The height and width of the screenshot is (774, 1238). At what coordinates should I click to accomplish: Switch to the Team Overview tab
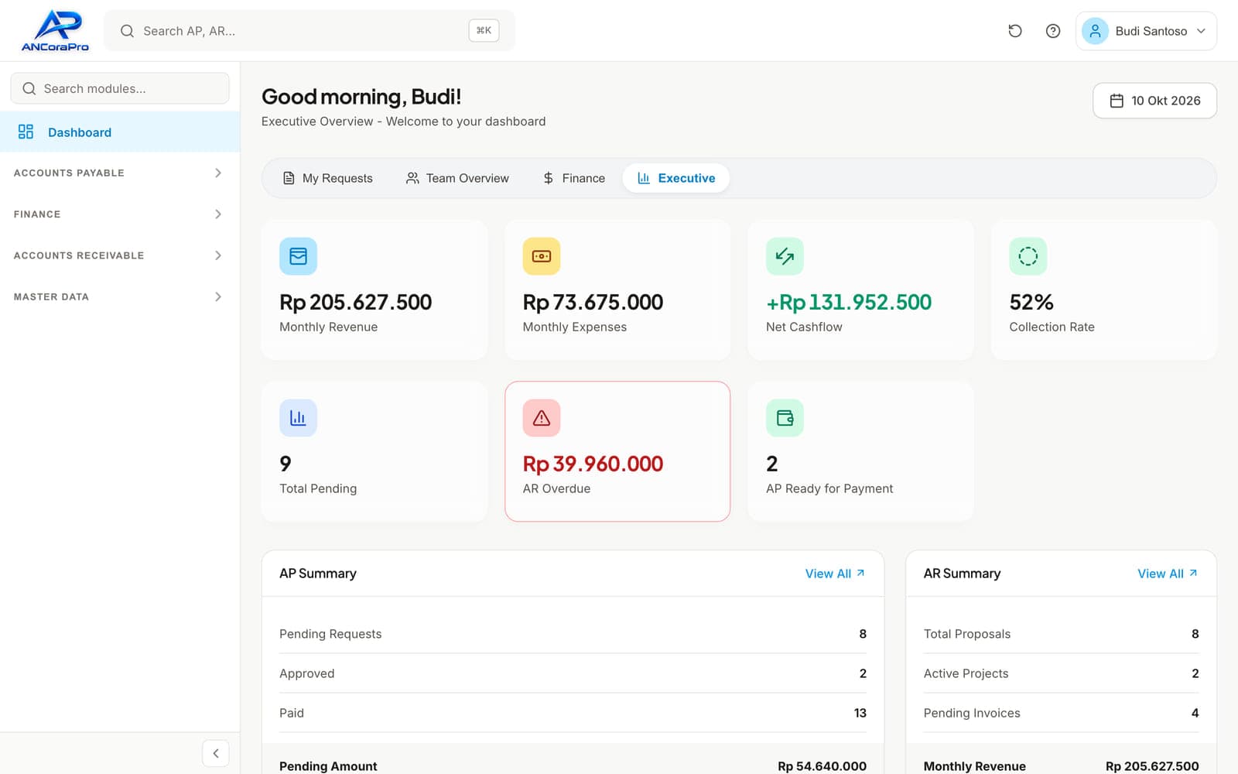(457, 178)
